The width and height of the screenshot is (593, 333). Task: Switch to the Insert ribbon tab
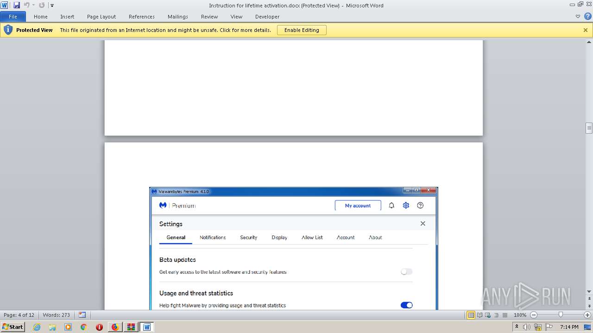[x=67, y=17]
